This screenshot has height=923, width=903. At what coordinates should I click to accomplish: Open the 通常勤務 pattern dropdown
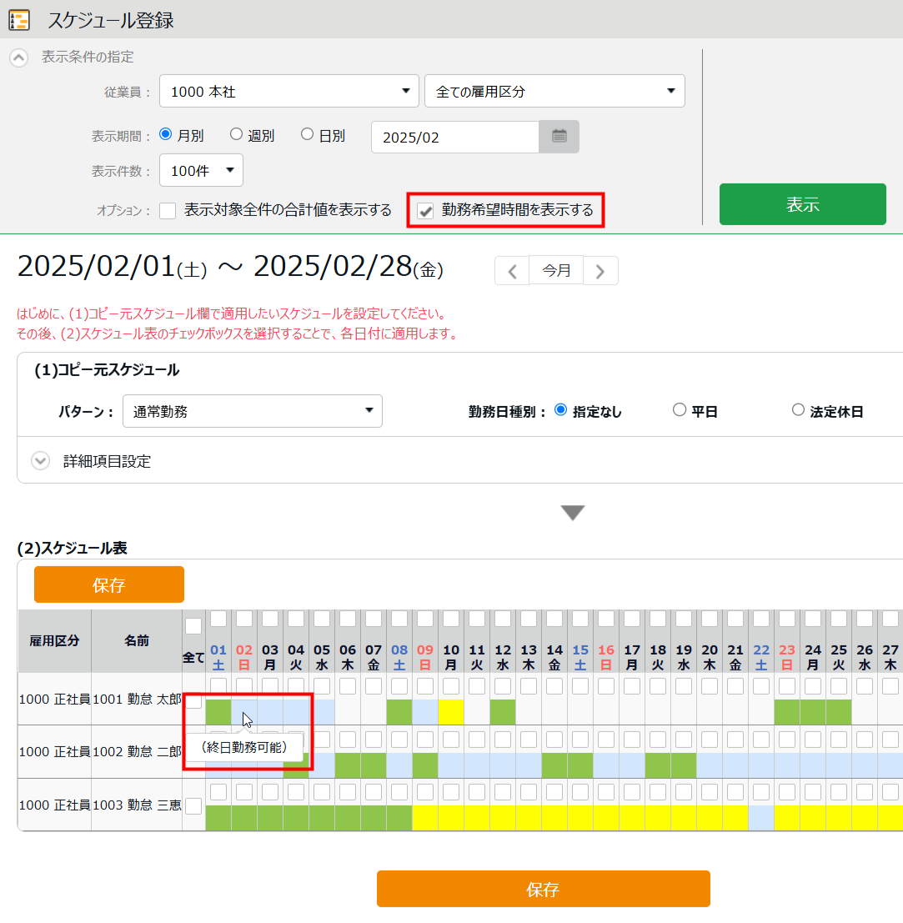click(252, 411)
